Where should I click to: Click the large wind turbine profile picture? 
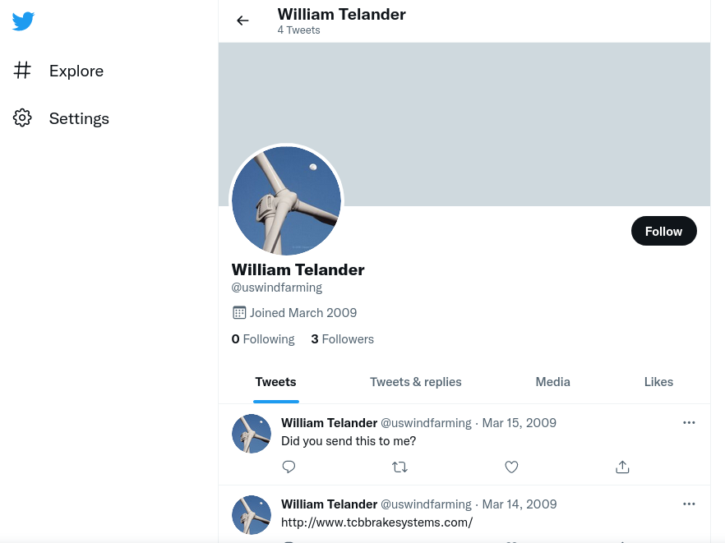click(286, 200)
